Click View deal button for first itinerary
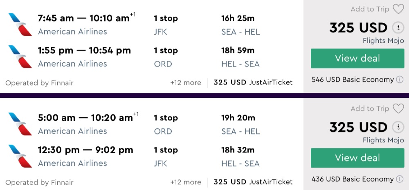This screenshot has width=409, height=190. pyautogui.click(x=357, y=58)
